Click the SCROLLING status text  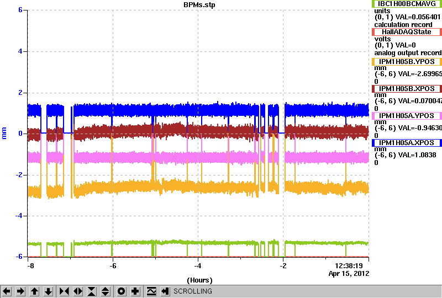click(193, 291)
